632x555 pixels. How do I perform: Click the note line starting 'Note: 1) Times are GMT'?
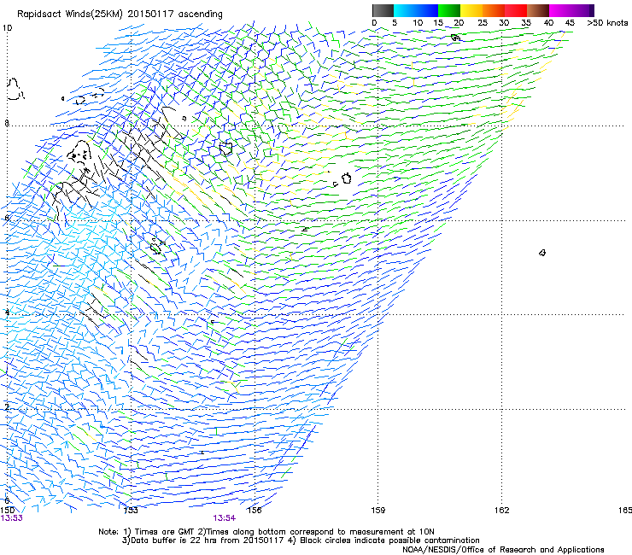click(x=266, y=532)
